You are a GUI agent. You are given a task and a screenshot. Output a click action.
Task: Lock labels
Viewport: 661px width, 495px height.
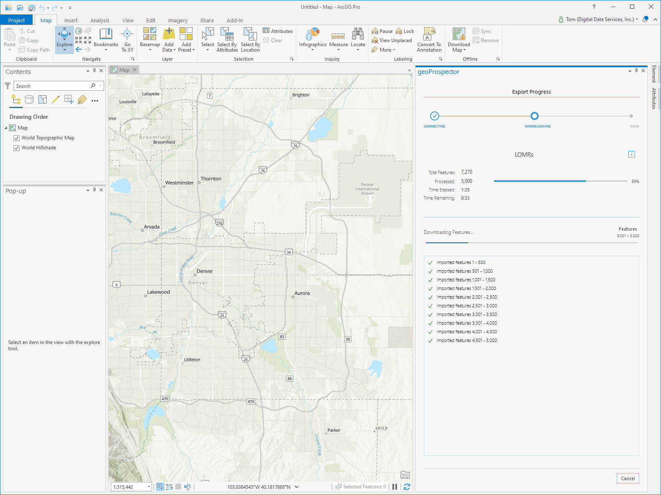(405, 31)
